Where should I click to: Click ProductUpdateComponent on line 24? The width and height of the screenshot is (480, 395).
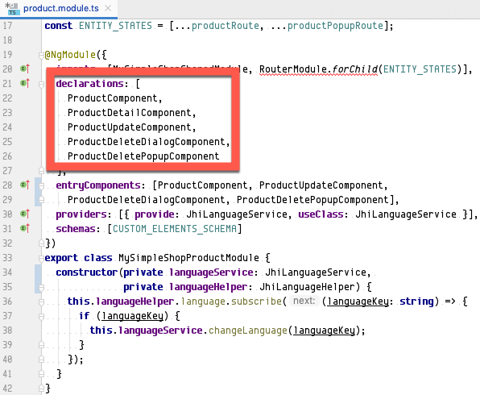pyautogui.click(x=129, y=127)
